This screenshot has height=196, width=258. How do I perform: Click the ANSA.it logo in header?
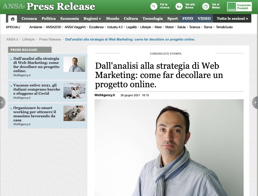coord(14,6)
